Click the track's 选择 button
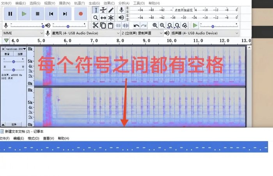Image resolution: width=273 pixels, height=176 pixels. (14, 124)
